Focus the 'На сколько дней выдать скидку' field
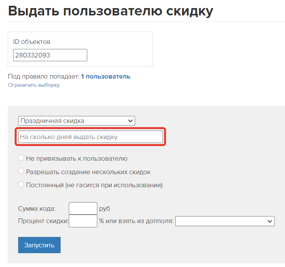This screenshot has height=267, width=285. point(90,137)
